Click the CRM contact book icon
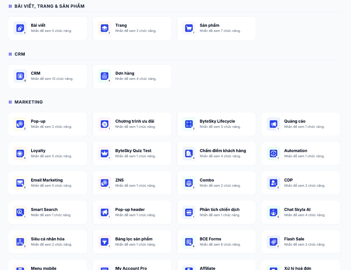Image resolution: width=351 pixels, height=270 pixels. tap(20, 76)
